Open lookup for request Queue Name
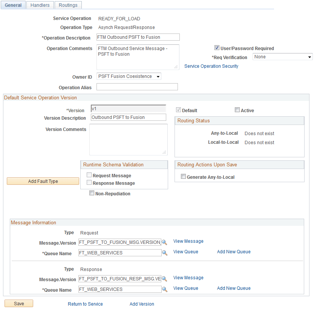The width and height of the screenshot is (314, 309). click(164, 253)
